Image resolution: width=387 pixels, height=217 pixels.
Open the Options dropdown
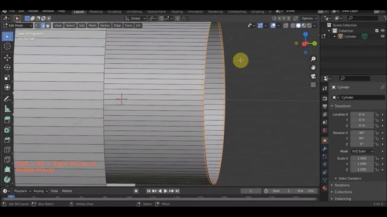[x=309, y=19]
